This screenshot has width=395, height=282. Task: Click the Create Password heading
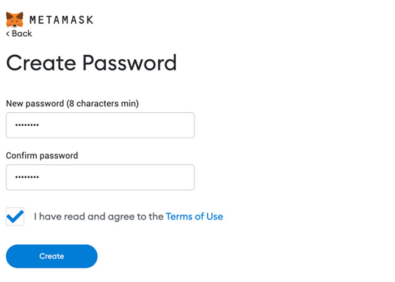click(x=91, y=63)
